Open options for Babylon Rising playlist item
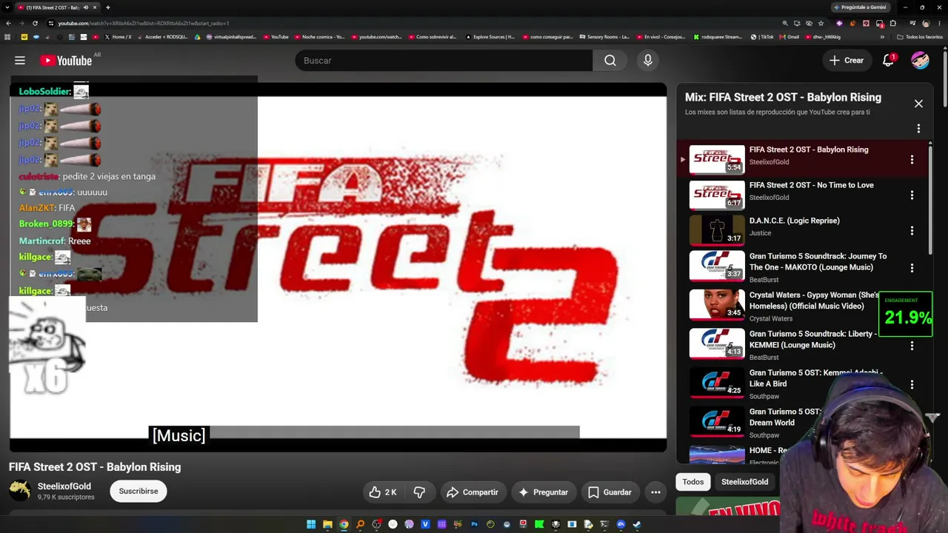The height and width of the screenshot is (533, 948). coord(912,160)
